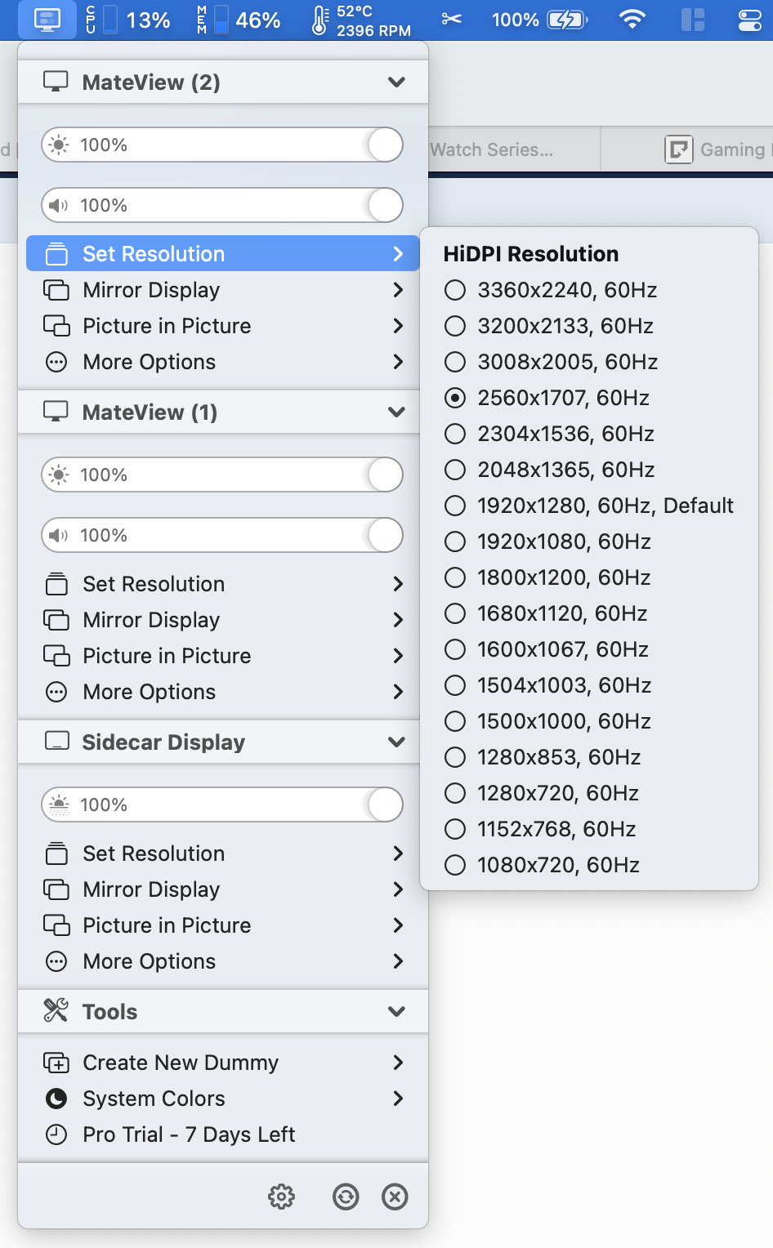This screenshot has height=1248, width=773.
Task: Click Set Resolution icon under Sidecar Display
Action: 56,854
